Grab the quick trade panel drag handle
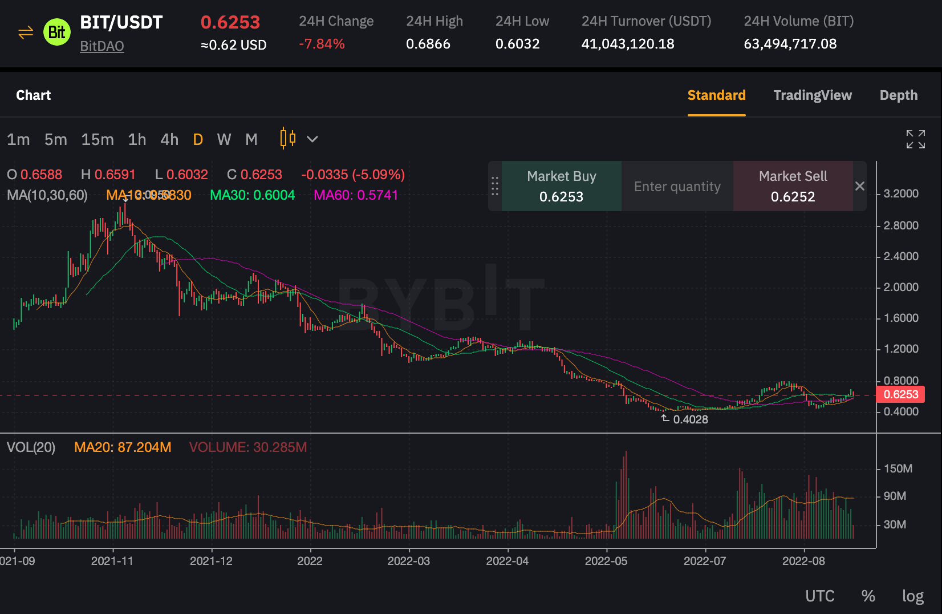The width and height of the screenshot is (942, 614). click(x=495, y=186)
